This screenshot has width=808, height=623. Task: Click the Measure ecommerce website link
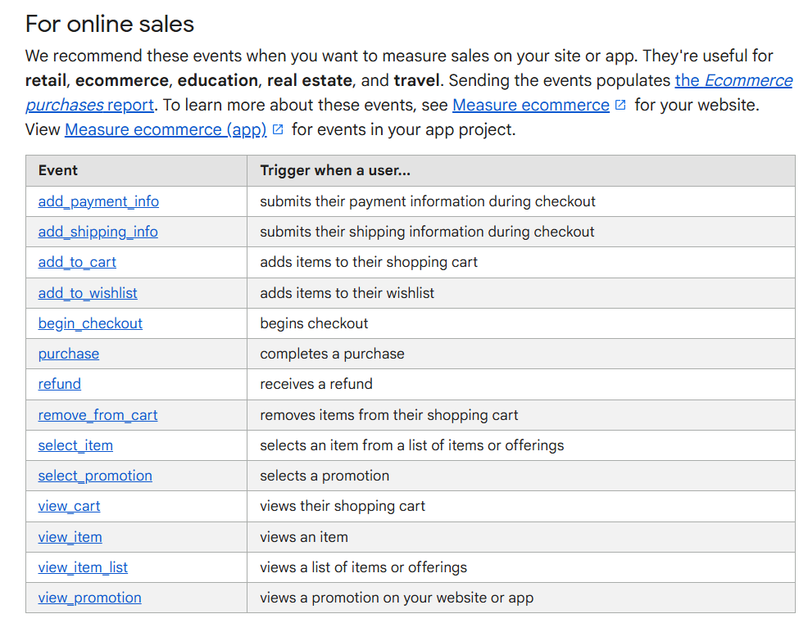pos(530,105)
